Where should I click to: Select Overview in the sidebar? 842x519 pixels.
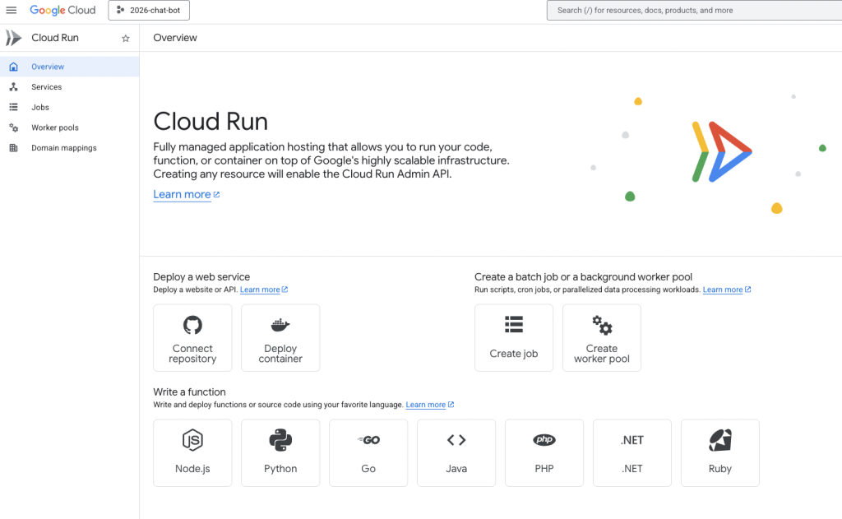[x=69, y=67]
